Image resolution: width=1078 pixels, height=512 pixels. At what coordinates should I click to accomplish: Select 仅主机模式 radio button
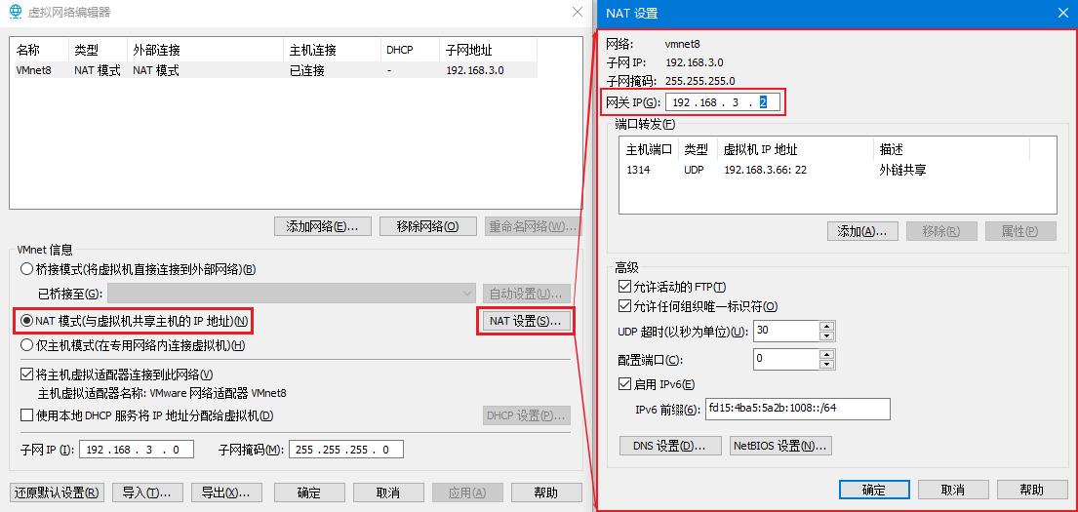(26, 345)
